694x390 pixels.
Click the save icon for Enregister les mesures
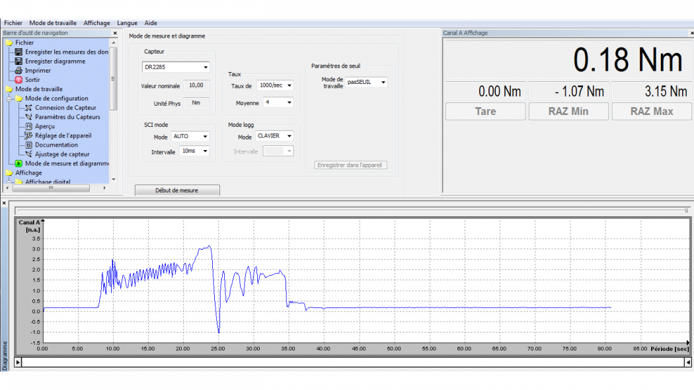click(x=19, y=52)
